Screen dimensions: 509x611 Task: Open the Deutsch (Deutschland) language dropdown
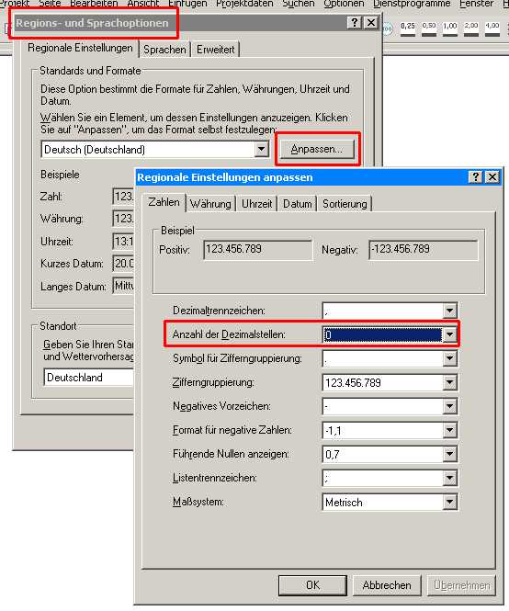[261, 149]
